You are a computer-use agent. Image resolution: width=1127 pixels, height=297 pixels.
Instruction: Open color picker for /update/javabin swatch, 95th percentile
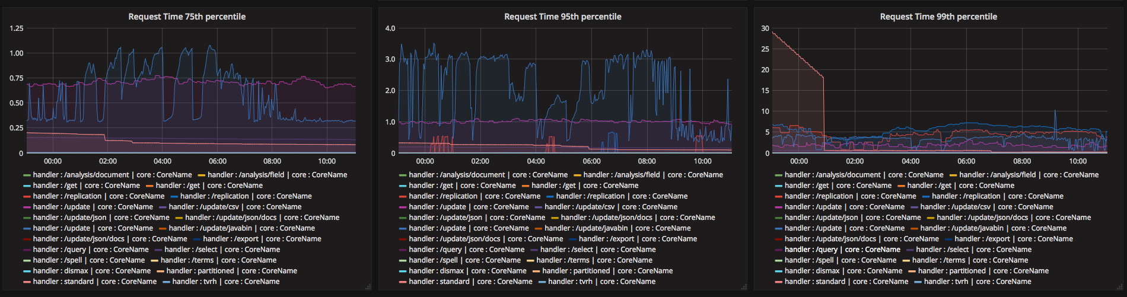539,228
